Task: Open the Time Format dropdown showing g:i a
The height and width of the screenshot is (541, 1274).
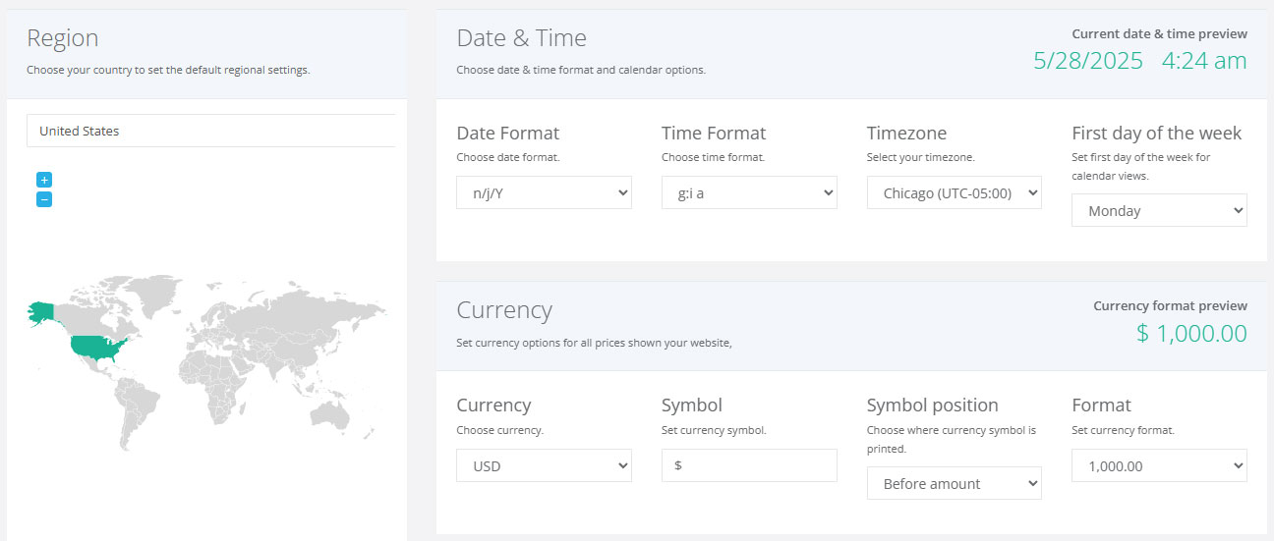Action: (749, 192)
